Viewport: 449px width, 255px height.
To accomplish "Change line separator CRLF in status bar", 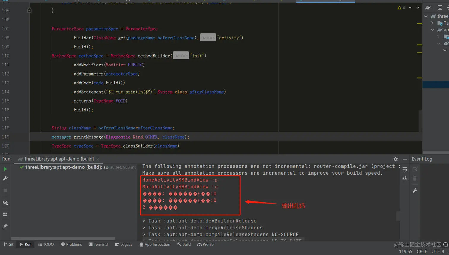I will point(422,251).
